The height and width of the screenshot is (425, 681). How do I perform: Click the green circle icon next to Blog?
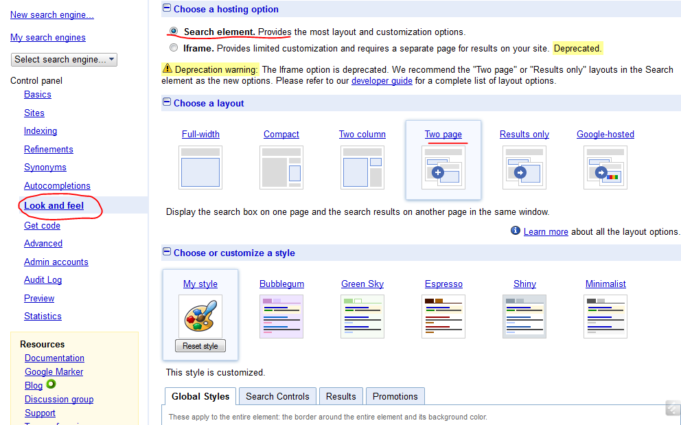click(x=51, y=384)
